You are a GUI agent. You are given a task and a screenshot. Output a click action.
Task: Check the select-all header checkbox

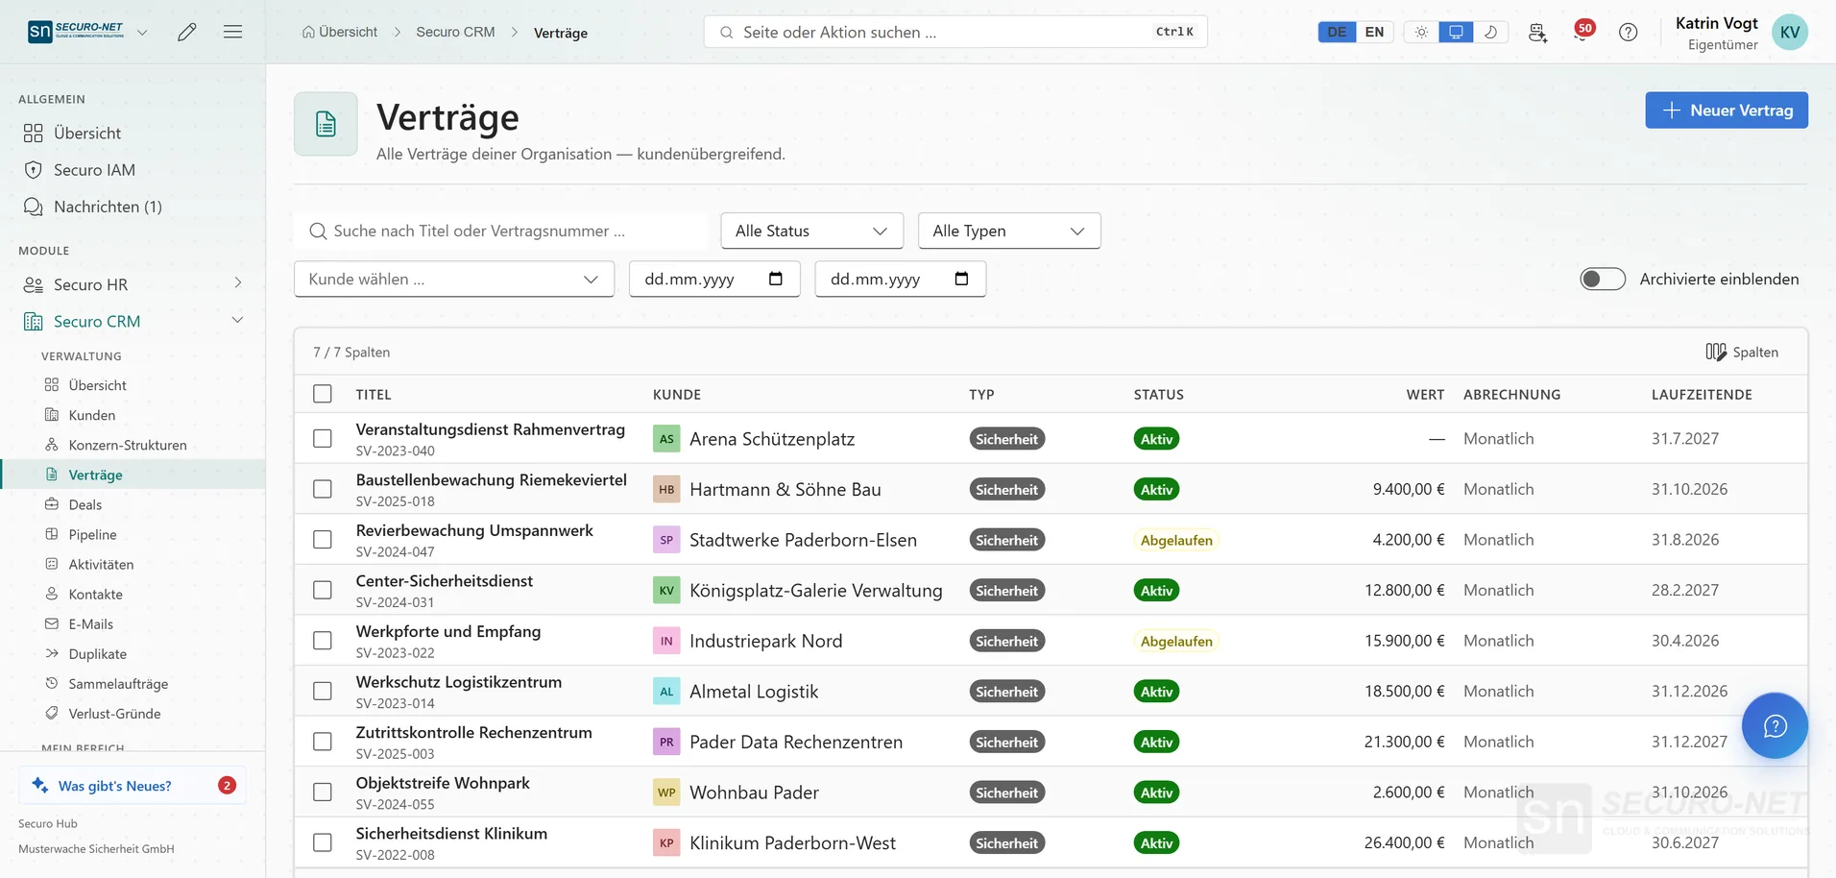coord(323,394)
